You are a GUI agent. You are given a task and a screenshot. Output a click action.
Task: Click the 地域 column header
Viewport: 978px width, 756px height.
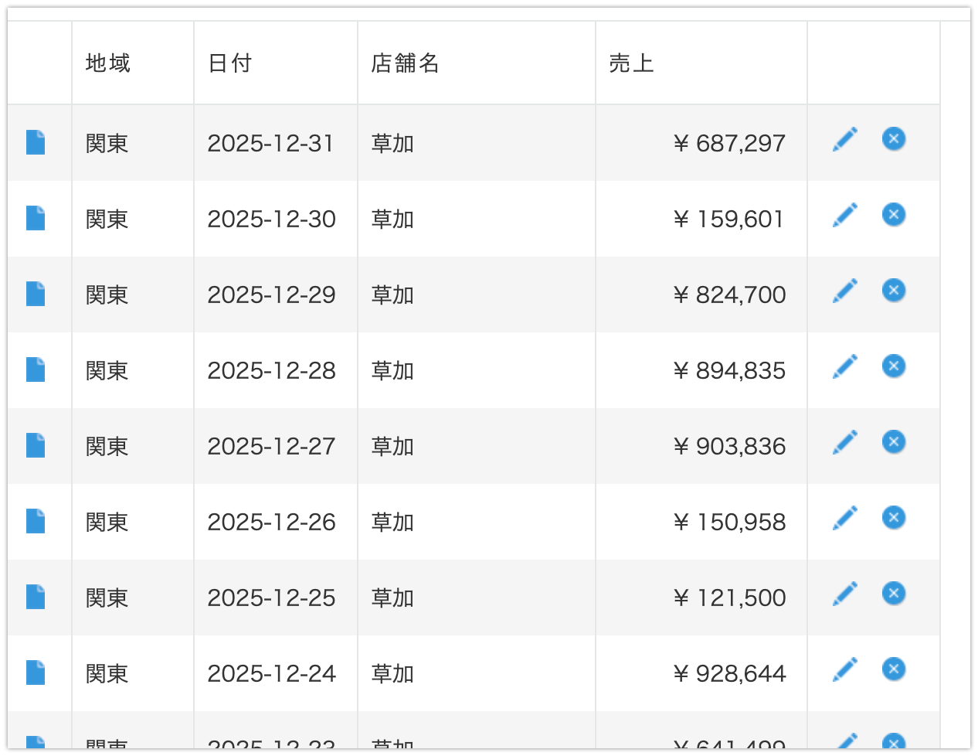tap(108, 63)
